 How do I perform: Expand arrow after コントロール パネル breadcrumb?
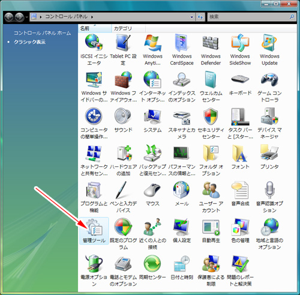tap(92, 17)
